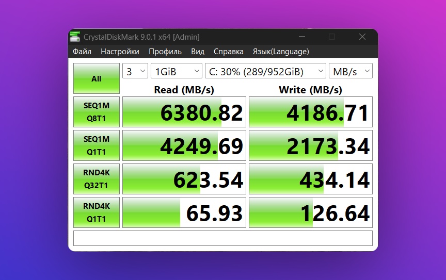Start the SEQ1M Q8T1 test
446x280 pixels.
(97, 112)
